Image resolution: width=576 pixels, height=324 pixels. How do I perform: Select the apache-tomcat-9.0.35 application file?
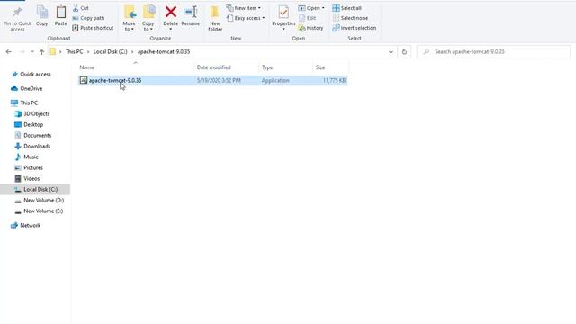[212, 80]
